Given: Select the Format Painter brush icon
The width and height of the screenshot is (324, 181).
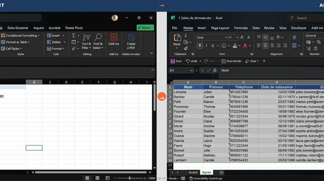Looking at the screenshot, I should click(x=186, y=48).
